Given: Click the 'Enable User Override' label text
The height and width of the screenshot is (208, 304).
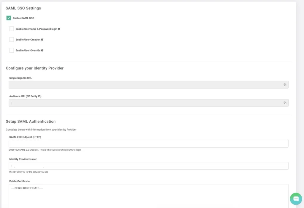Looking at the screenshot, I should point(28,51).
